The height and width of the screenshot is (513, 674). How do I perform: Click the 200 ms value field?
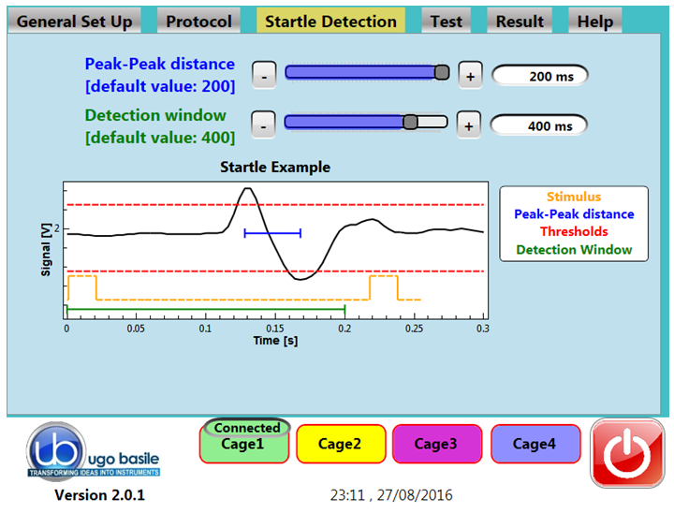[x=539, y=76]
